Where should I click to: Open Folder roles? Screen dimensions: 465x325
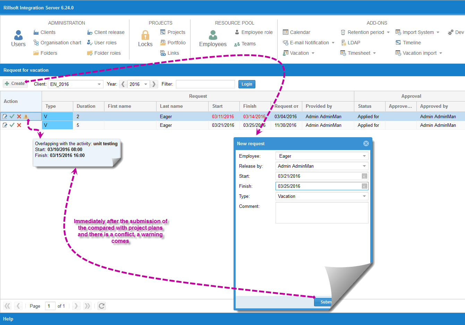[104, 53]
